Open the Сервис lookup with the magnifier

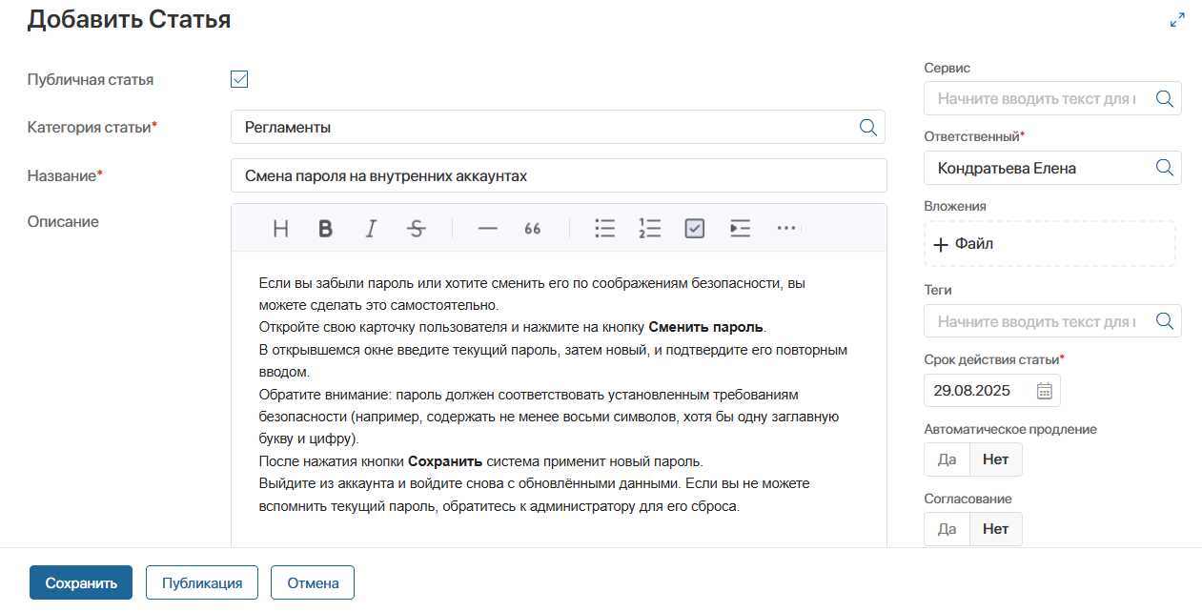(1164, 97)
